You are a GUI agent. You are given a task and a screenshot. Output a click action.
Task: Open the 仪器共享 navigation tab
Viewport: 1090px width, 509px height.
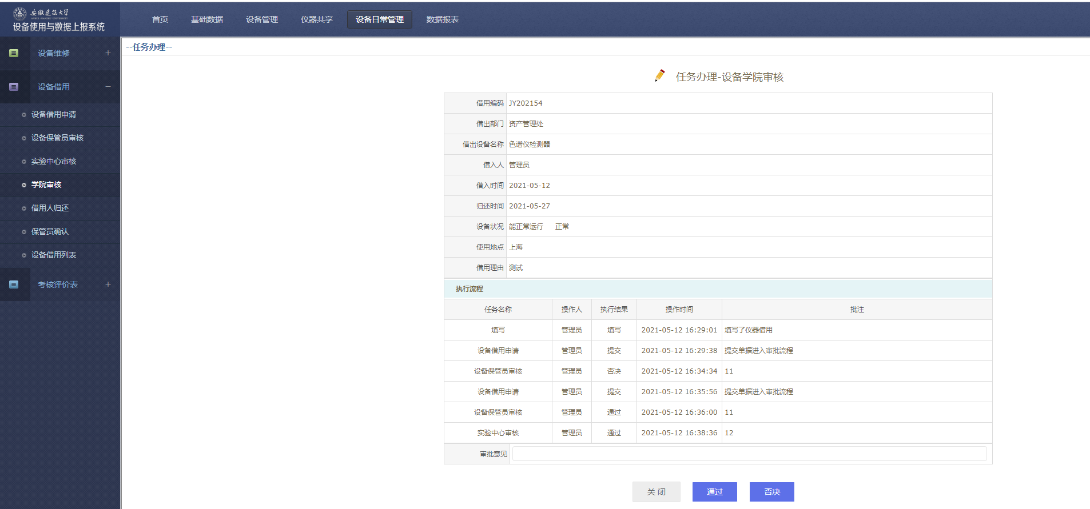coord(317,19)
